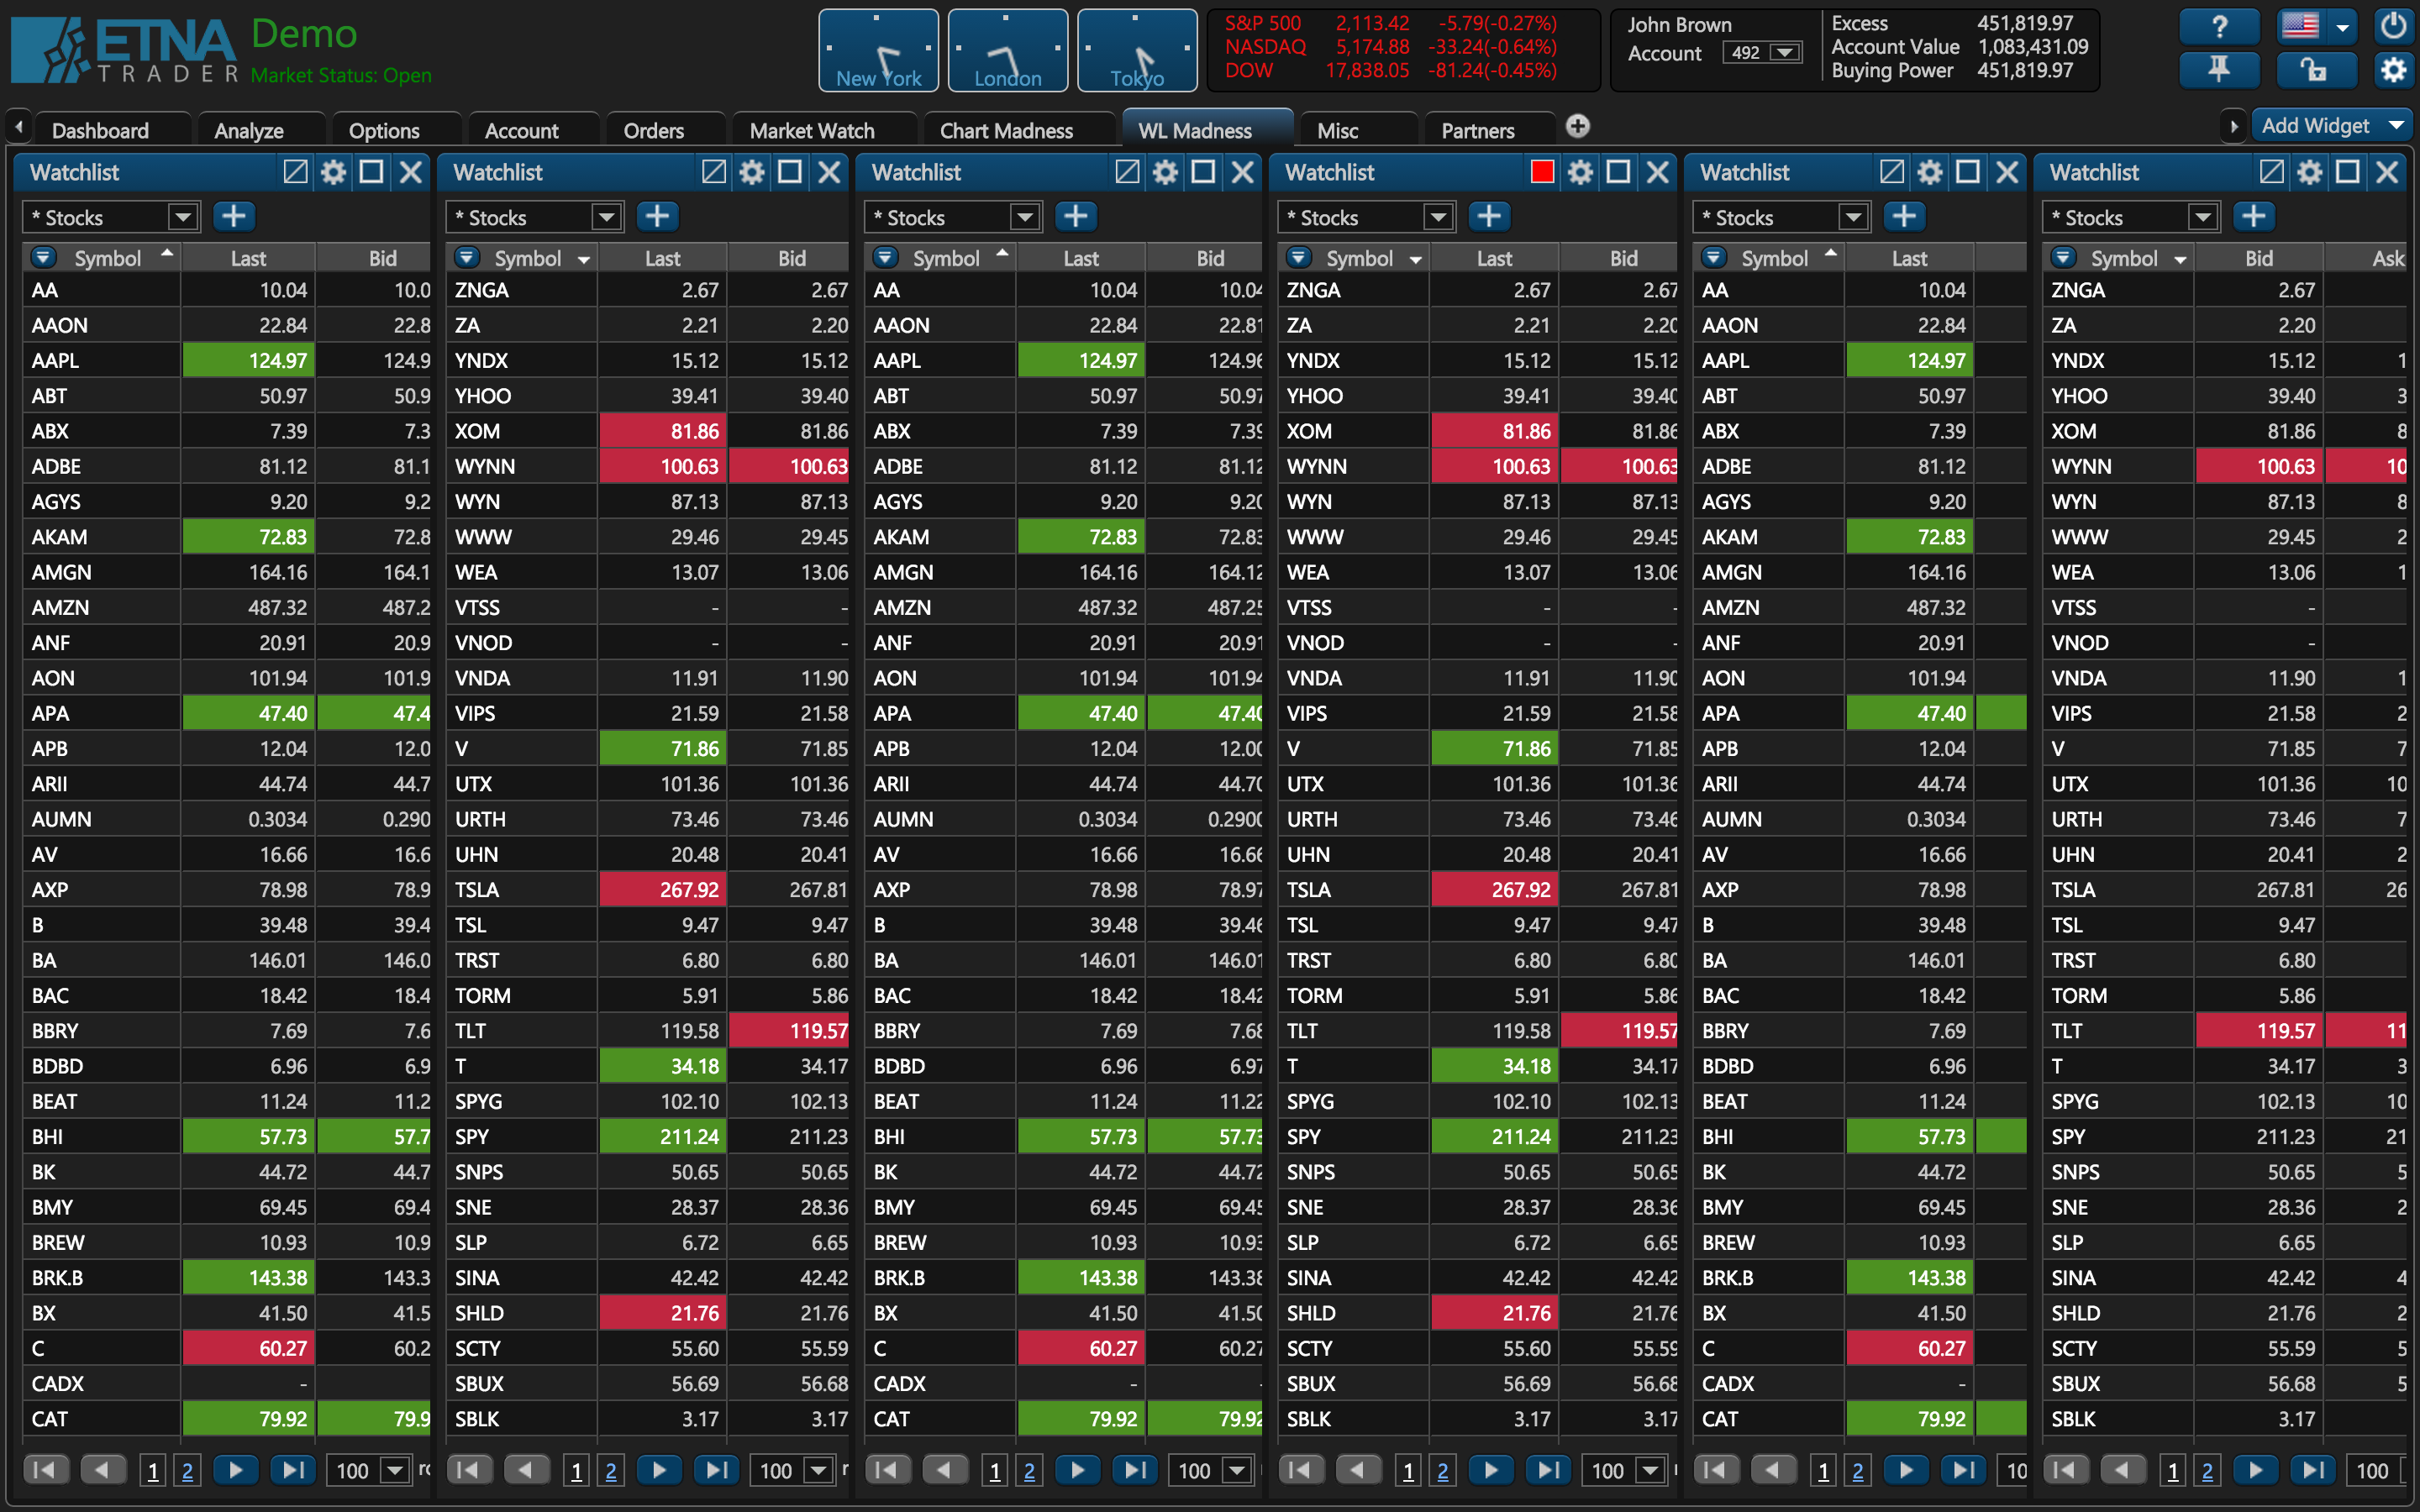Click the London clock
Screen dimensions: 2420x1512
[1007, 50]
